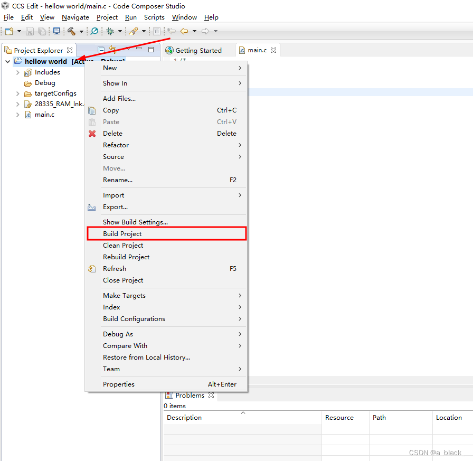Expand the targetConfigs folder node
This screenshot has height=461, width=473.
[x=18, y=93]
